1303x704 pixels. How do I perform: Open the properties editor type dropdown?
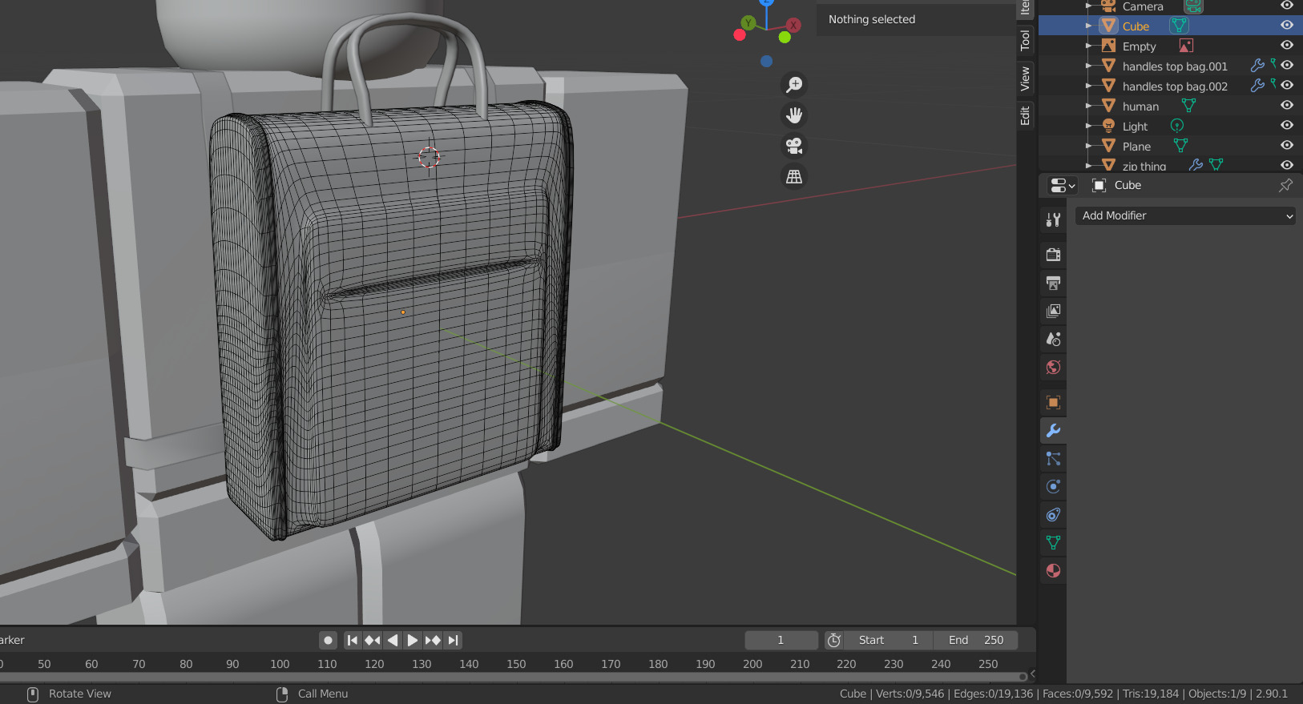click(x=1062, y=185)
